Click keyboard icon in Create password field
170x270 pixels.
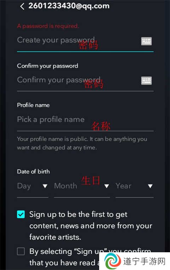tap(147, 41)
